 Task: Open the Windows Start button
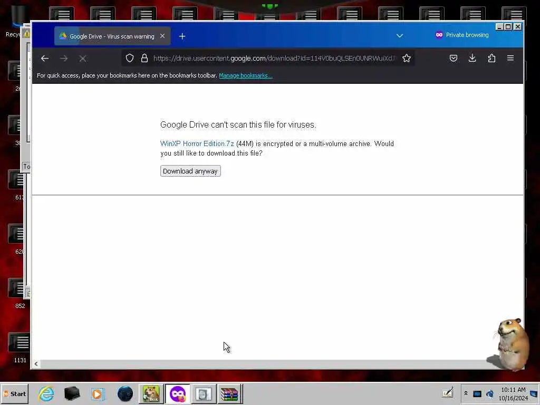15,393
